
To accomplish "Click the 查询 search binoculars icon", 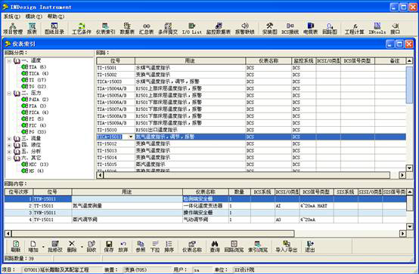I will (215, 246).
